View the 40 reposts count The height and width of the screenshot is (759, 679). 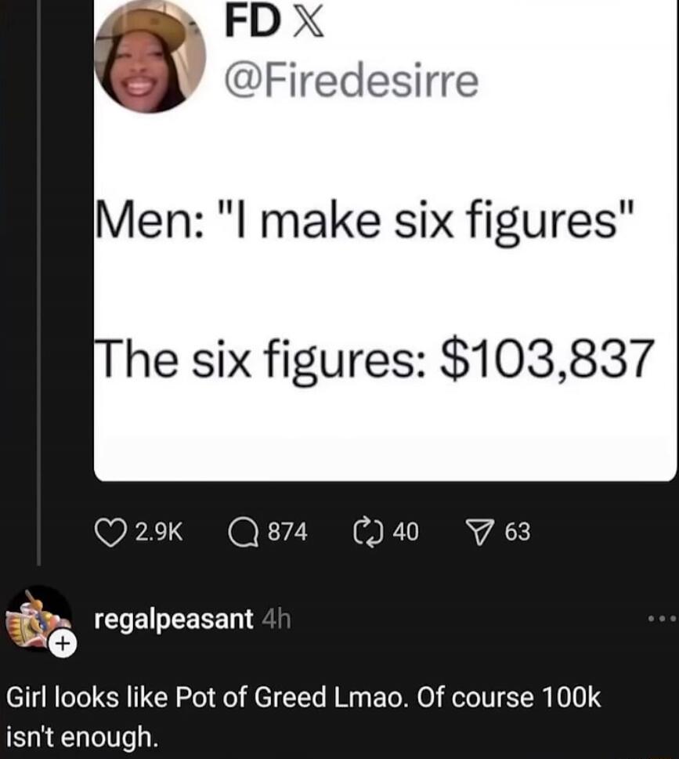(406, 533)
